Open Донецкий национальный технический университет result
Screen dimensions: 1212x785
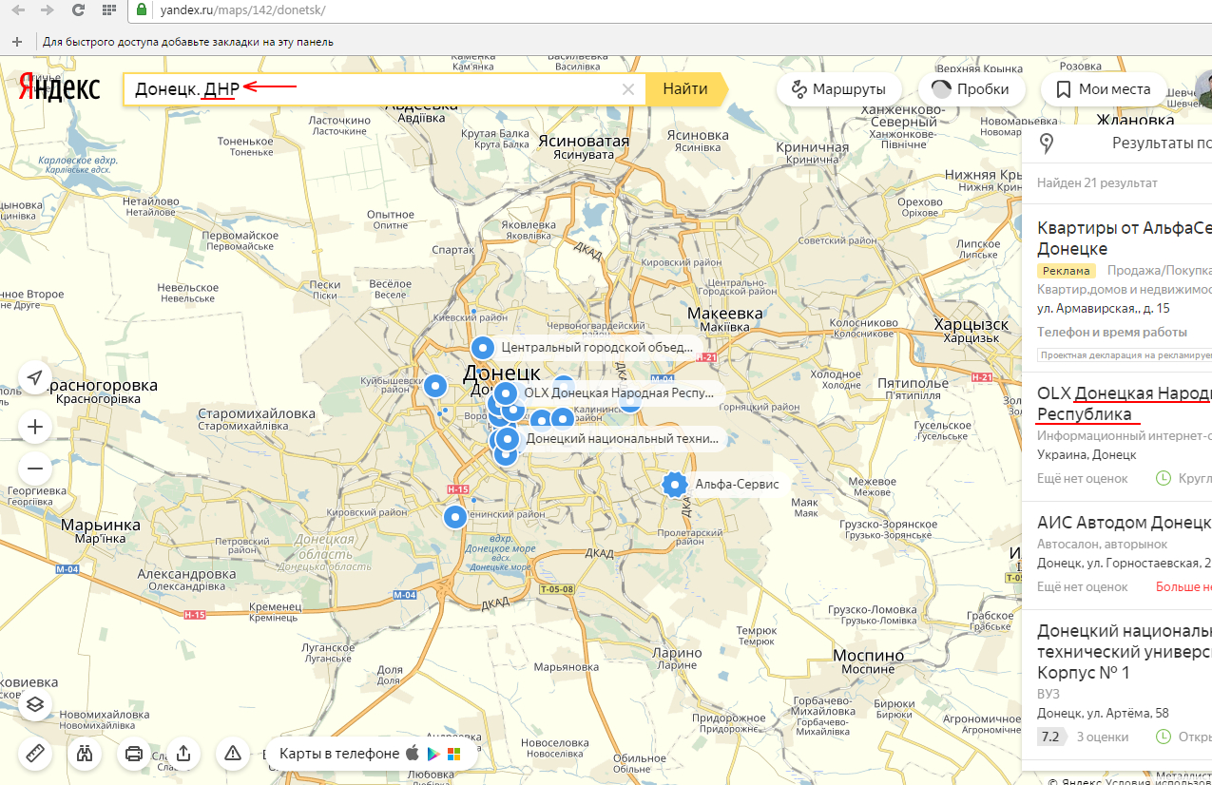(x=1125, y=652)
